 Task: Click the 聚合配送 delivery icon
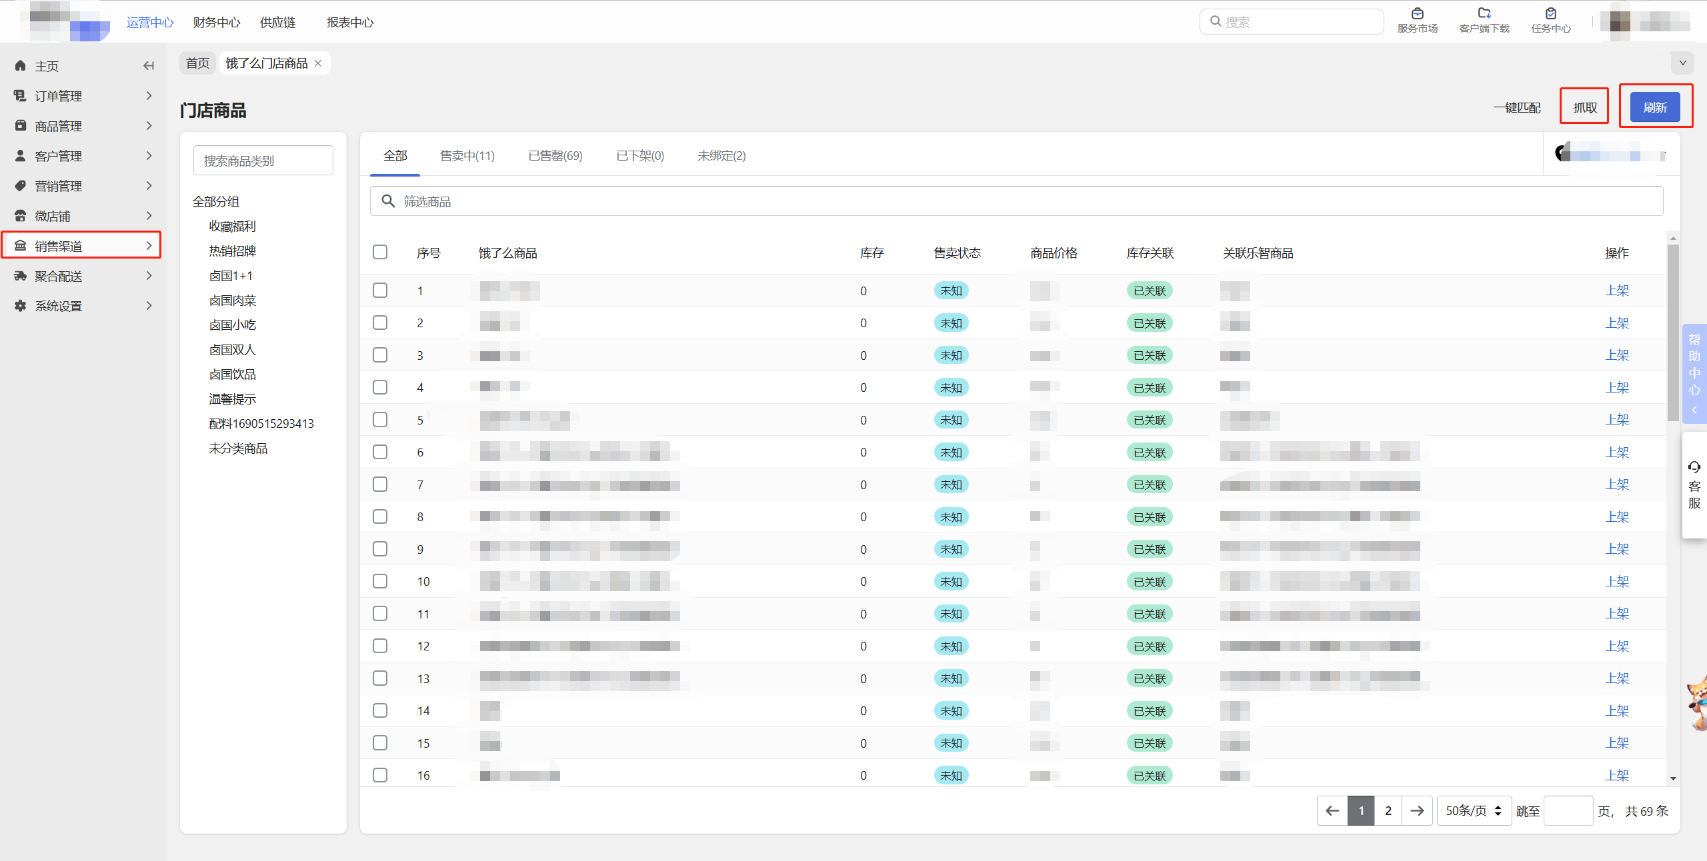(21, 276)
